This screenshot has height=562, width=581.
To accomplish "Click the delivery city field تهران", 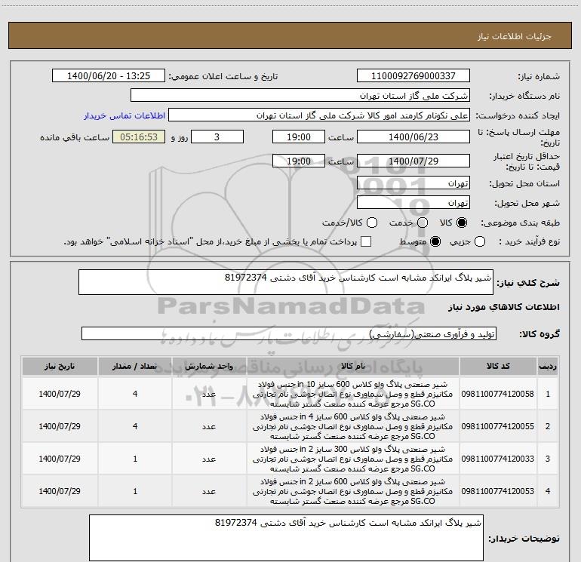I will click(x=413, y=202).
